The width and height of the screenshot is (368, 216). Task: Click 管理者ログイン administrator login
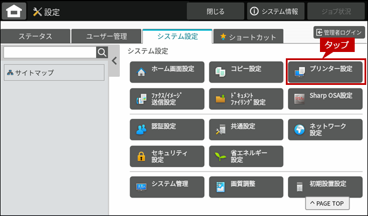coord(339,32)
